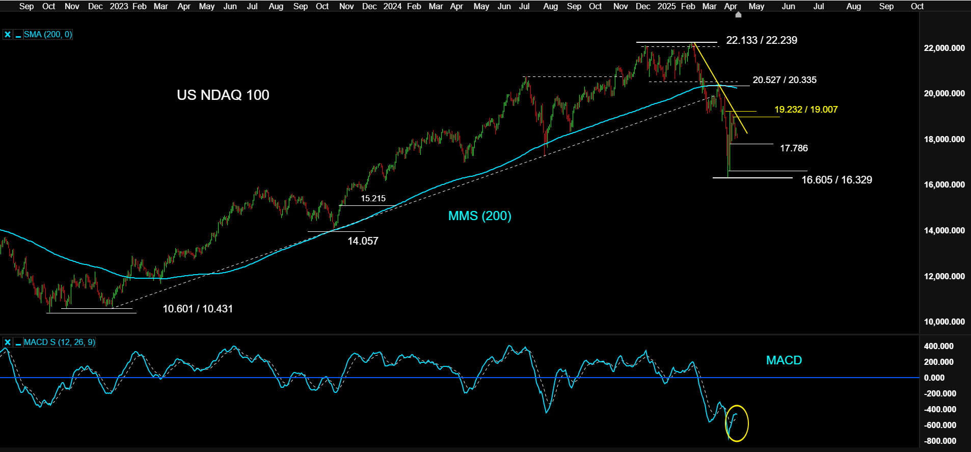Click -400.000 on the MACD axis
This screenshot has height=452, width=971.
(x=940, y=409)
